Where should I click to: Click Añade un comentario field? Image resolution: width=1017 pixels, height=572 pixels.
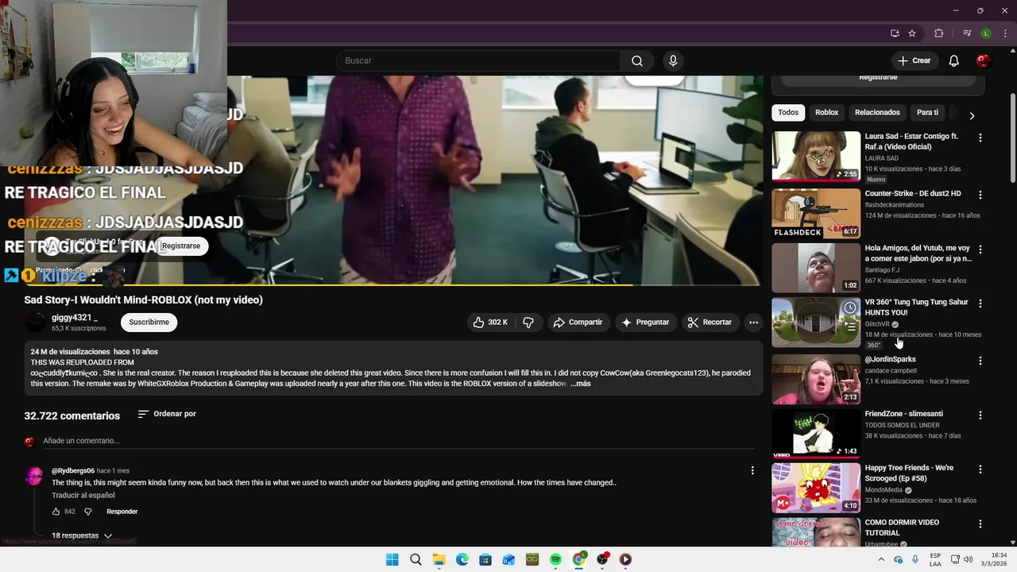397,441
